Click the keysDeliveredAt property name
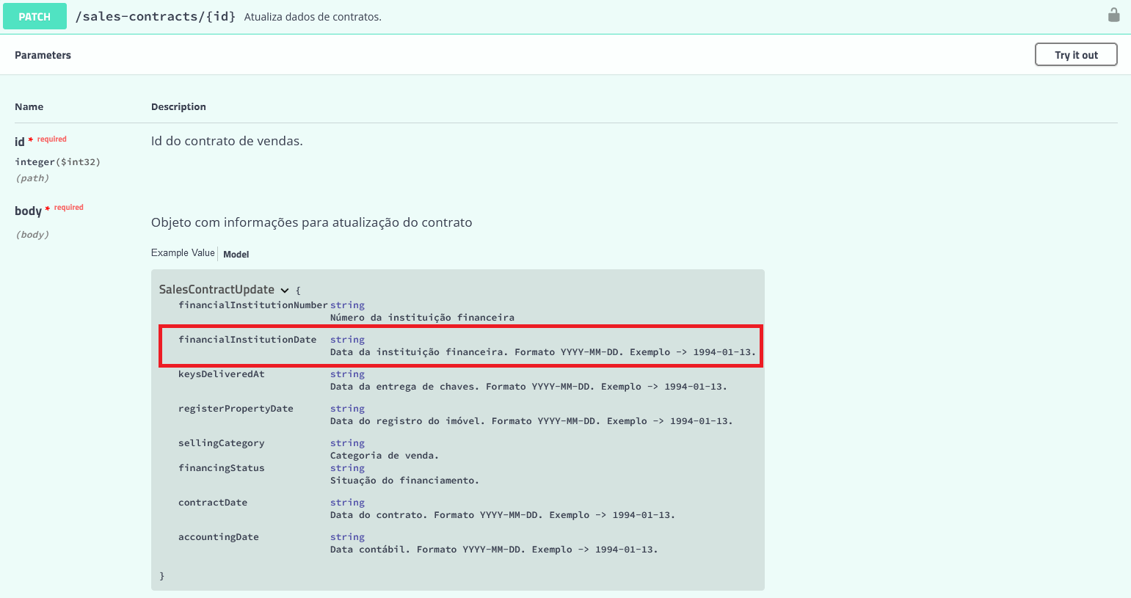Image resolution: width=1131 pixels, height=598 pixels. [x=222, y=374]
